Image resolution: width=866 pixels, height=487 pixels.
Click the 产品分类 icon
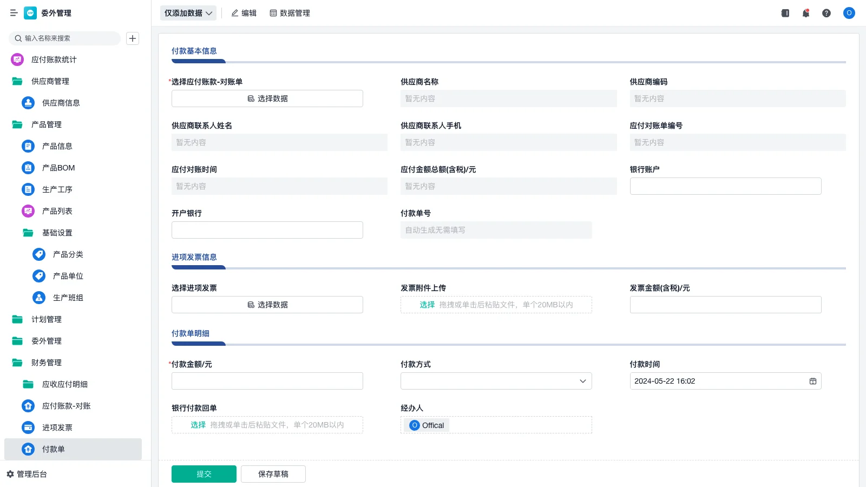pyautogui.click(x=38, y=254)
